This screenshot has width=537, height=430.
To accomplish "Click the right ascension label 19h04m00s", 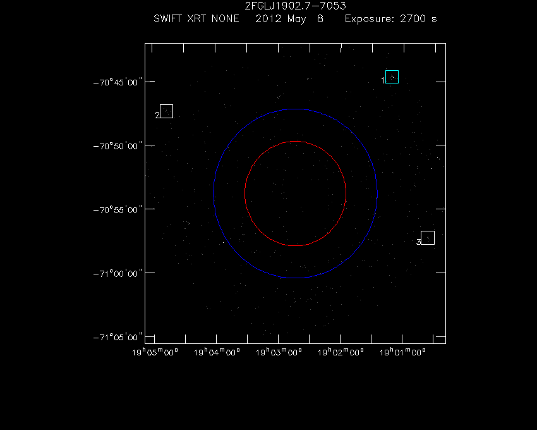I will pyautogui.click(x=217, y=352).
